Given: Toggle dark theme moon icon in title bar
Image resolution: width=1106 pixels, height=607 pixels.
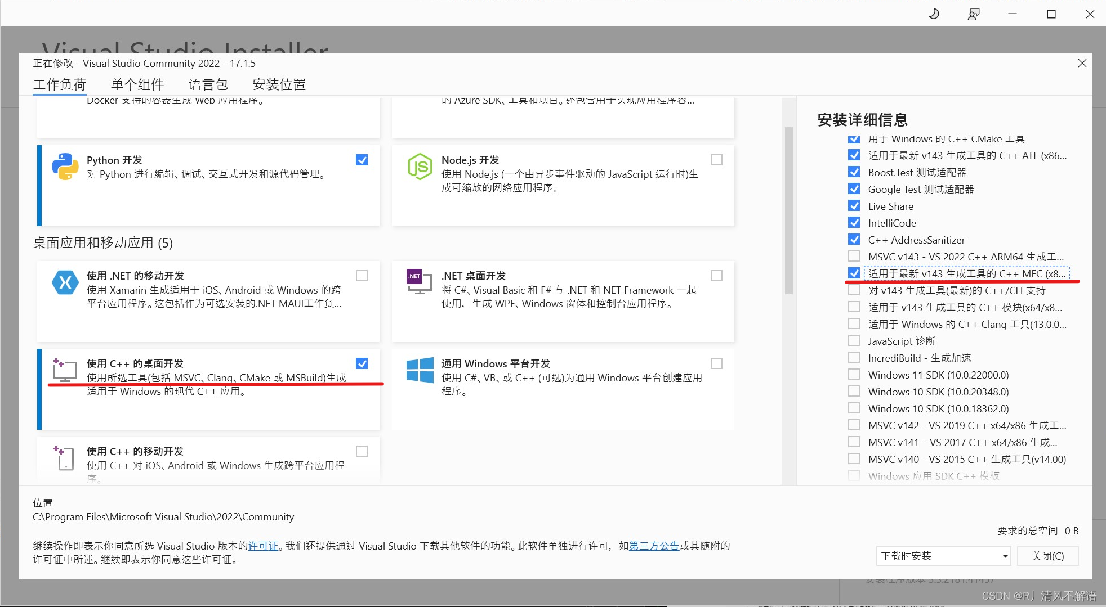Looking at the screenshot, I should point(934,14).
